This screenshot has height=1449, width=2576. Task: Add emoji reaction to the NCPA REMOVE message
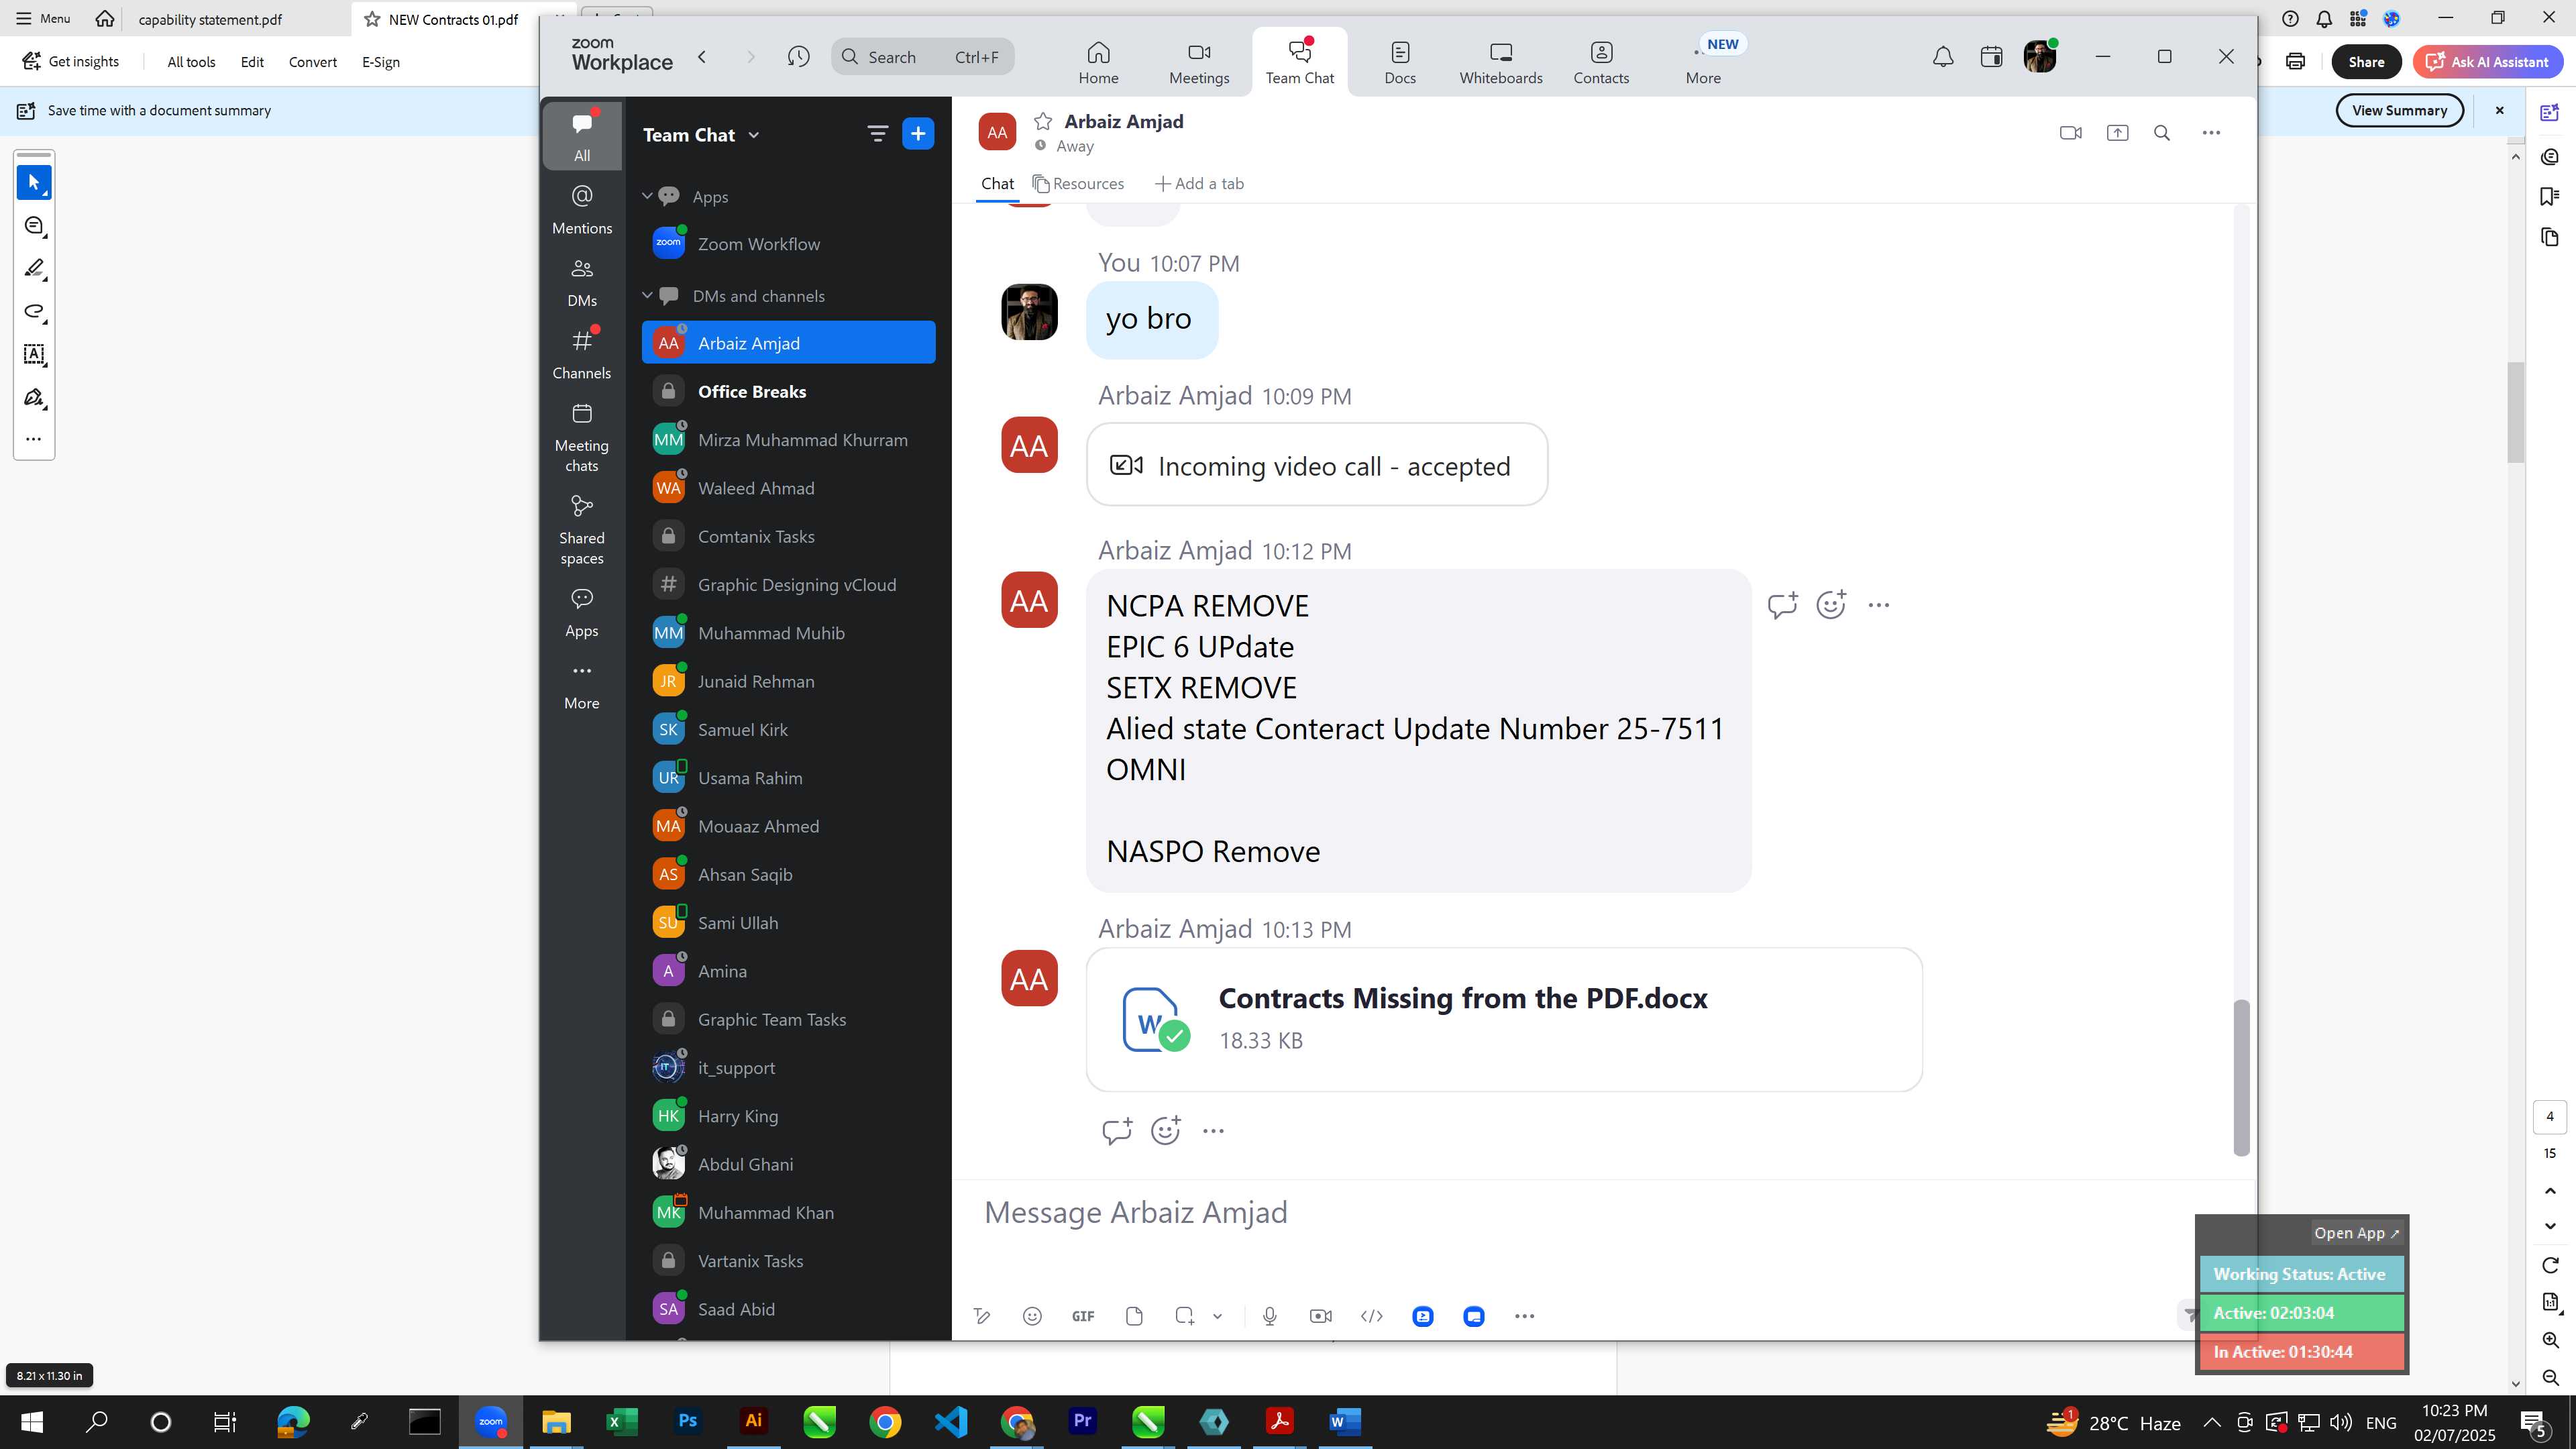click(x=1830, y=605)
